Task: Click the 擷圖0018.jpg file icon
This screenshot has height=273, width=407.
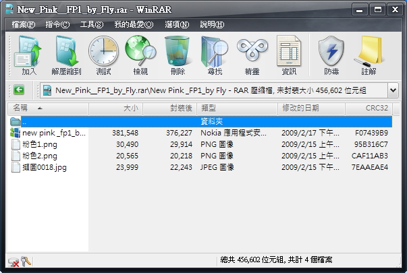Action: (16, 167)
